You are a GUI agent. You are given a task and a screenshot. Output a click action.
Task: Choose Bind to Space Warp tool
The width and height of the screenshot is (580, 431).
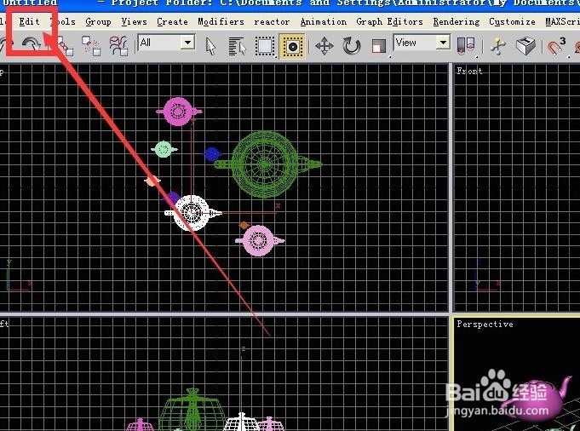click(x=118, y=46)
